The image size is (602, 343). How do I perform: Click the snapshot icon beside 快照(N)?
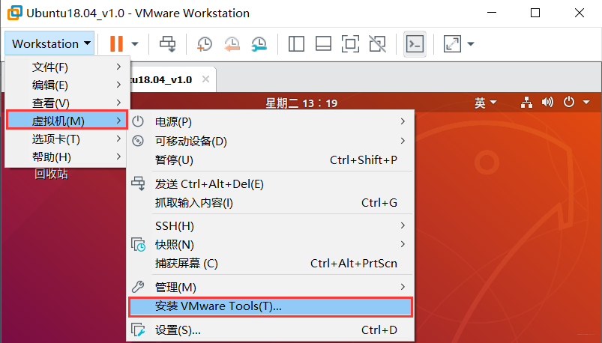[x=138, y=244]
